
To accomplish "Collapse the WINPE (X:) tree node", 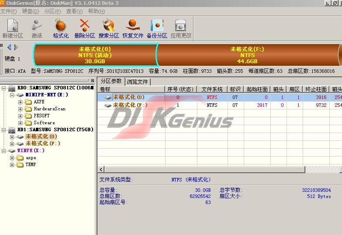I will 3,151.
